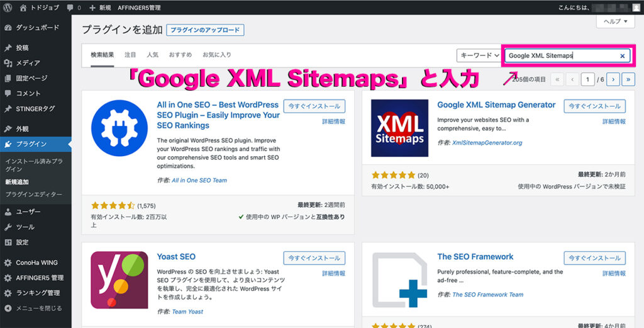
Task: Click プラグインのアップロード button
Action: (x=205, y=30)
